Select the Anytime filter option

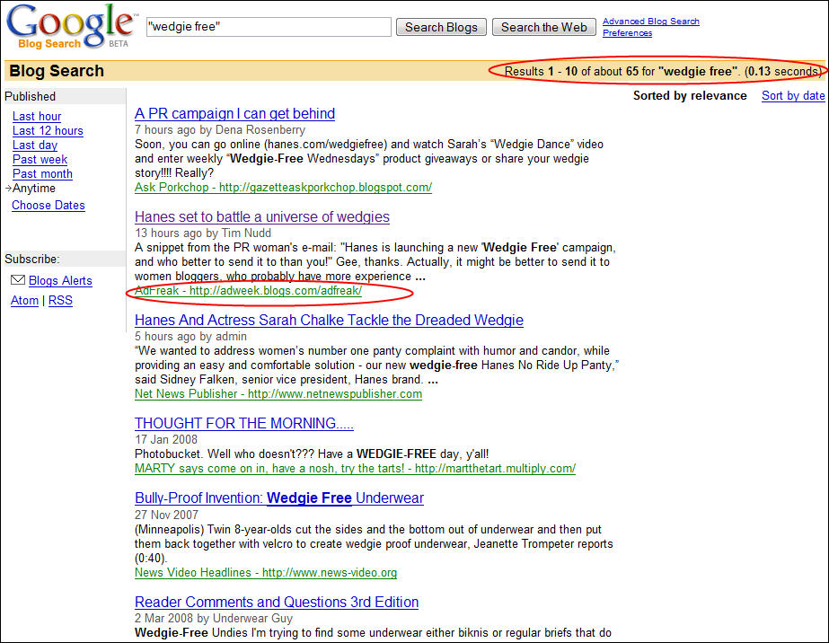click(33, 189)
